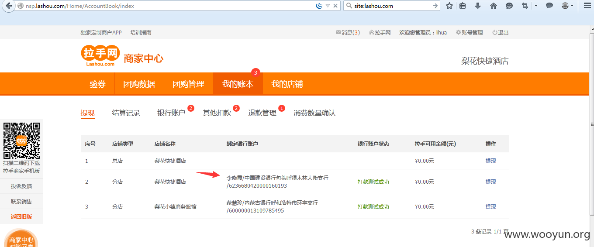Click 提现 for branch row 2
The image size is (594, 247).
491,182
